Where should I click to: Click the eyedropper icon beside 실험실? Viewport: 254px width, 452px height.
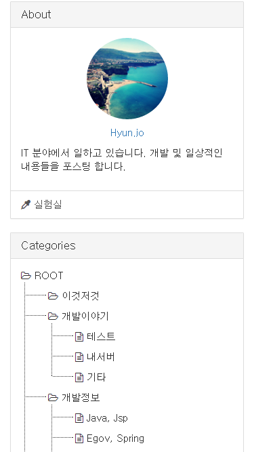tap(26, 205)
